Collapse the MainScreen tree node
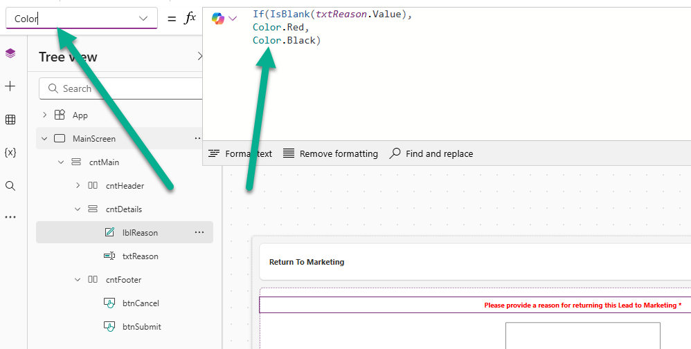Viewport: 691px width, 349px height. point(45,139)
